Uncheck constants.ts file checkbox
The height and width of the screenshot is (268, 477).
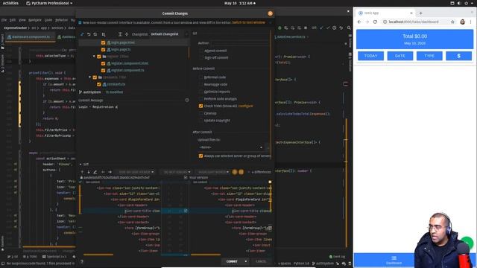point(99,84)
